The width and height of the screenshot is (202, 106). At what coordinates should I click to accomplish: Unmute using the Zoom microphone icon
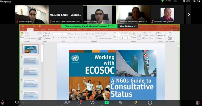pyautogui.click(x=3, y=102)
